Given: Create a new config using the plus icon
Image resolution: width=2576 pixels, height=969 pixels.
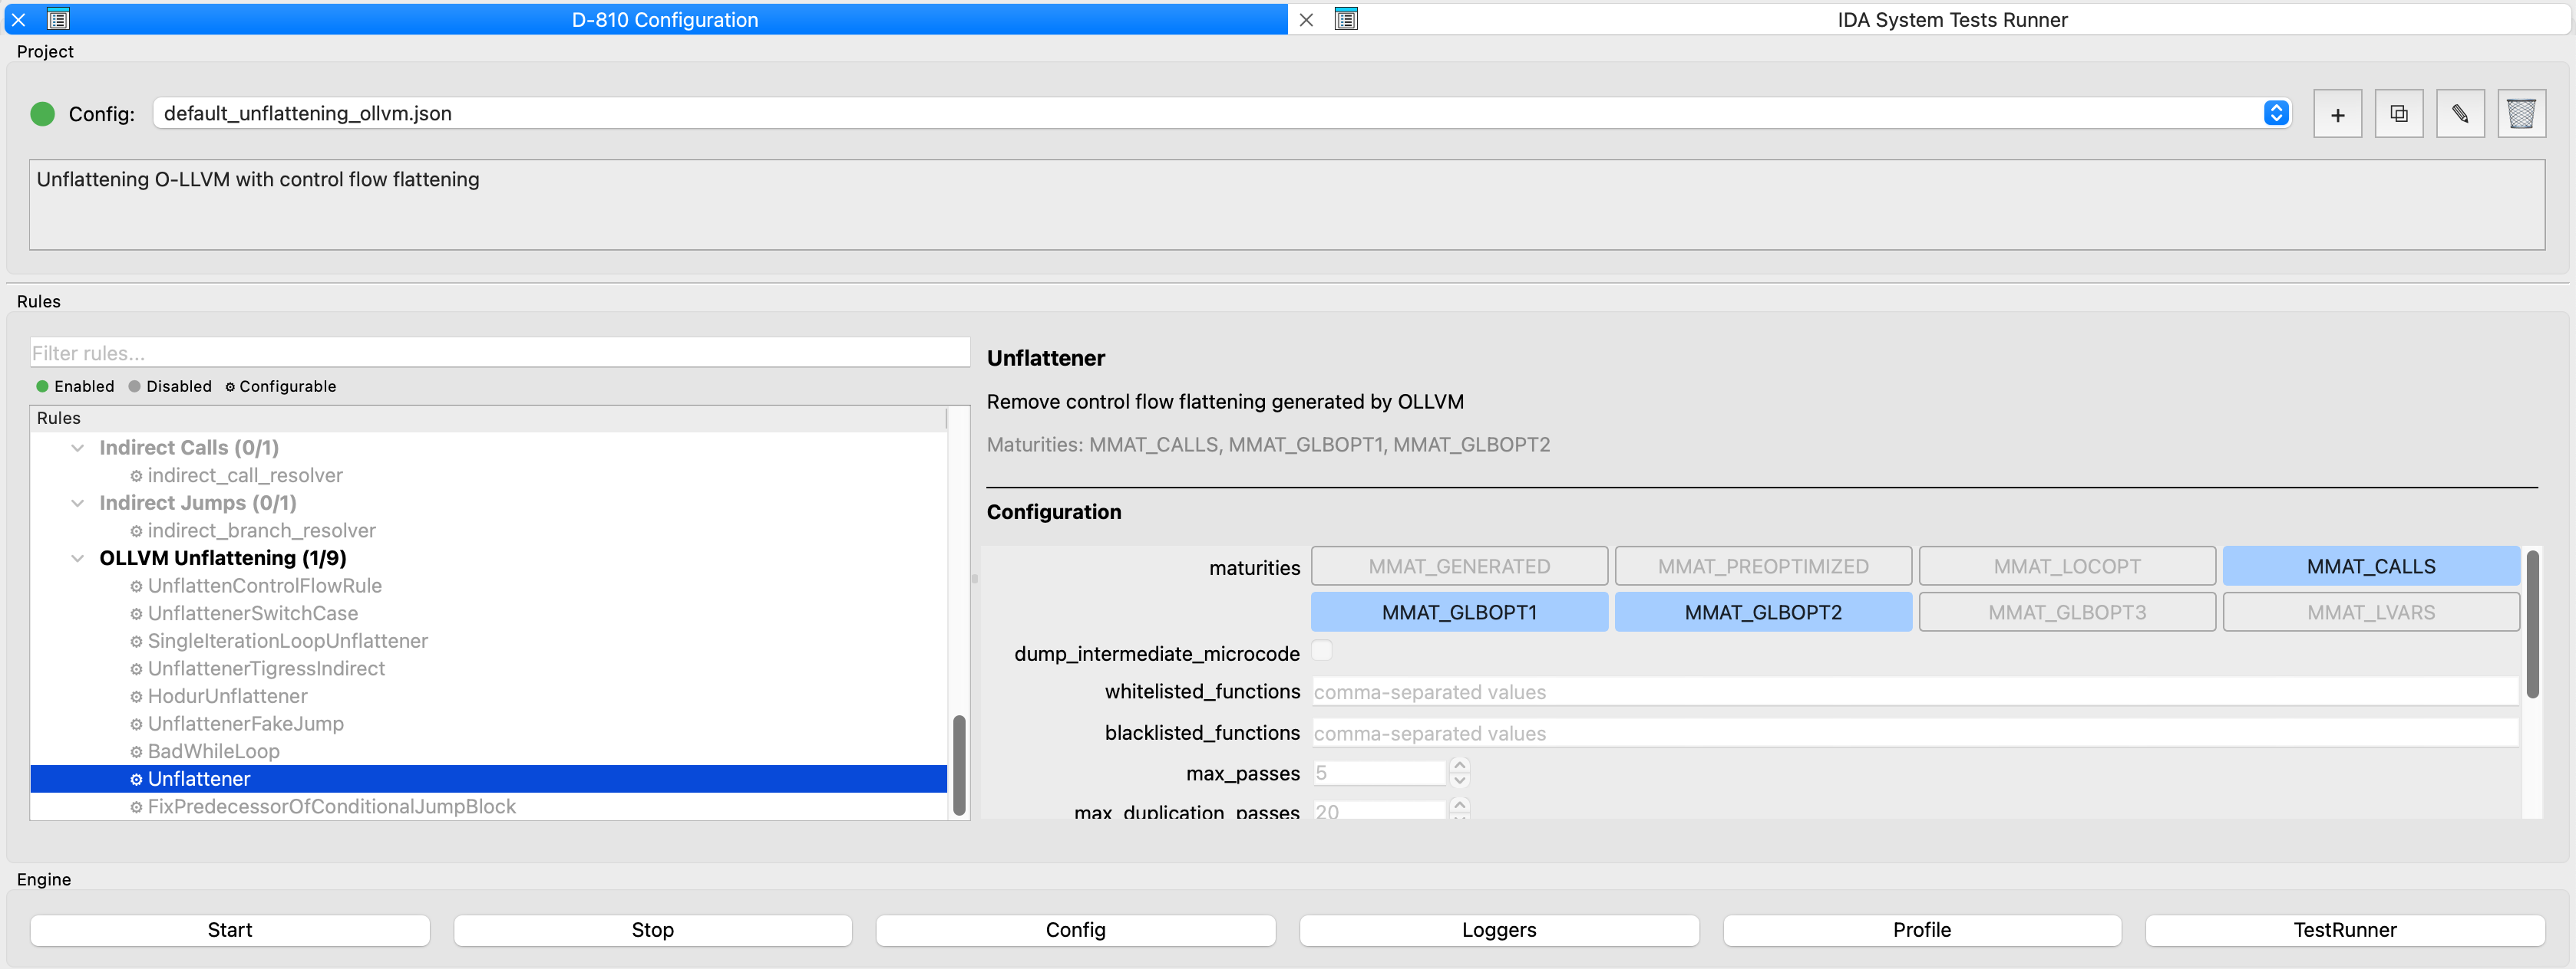Looking at the screenshot, I should click(2337, 113).
